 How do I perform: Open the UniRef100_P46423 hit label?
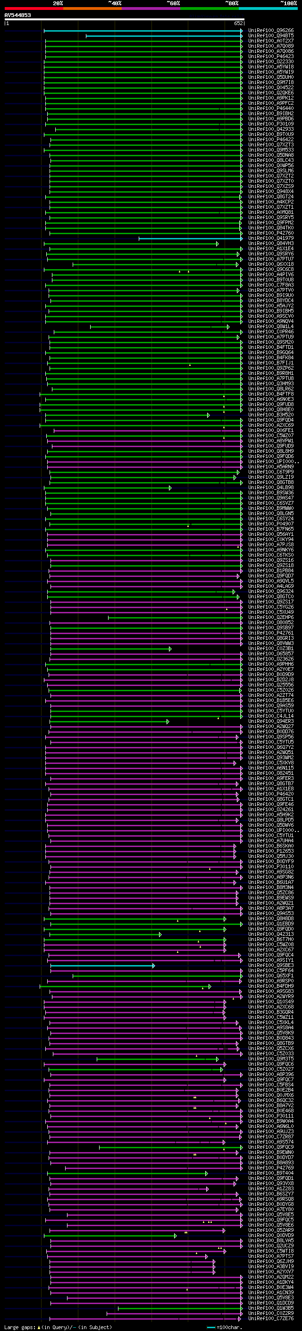tap(270, 56)
